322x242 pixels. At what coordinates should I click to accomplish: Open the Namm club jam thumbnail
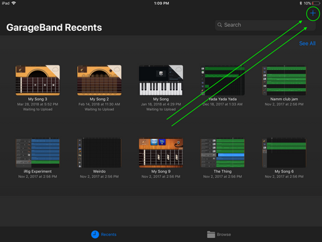pyautogui.click(x=284, y=80)
